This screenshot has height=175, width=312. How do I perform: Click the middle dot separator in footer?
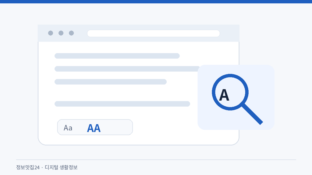pos(42,168)
